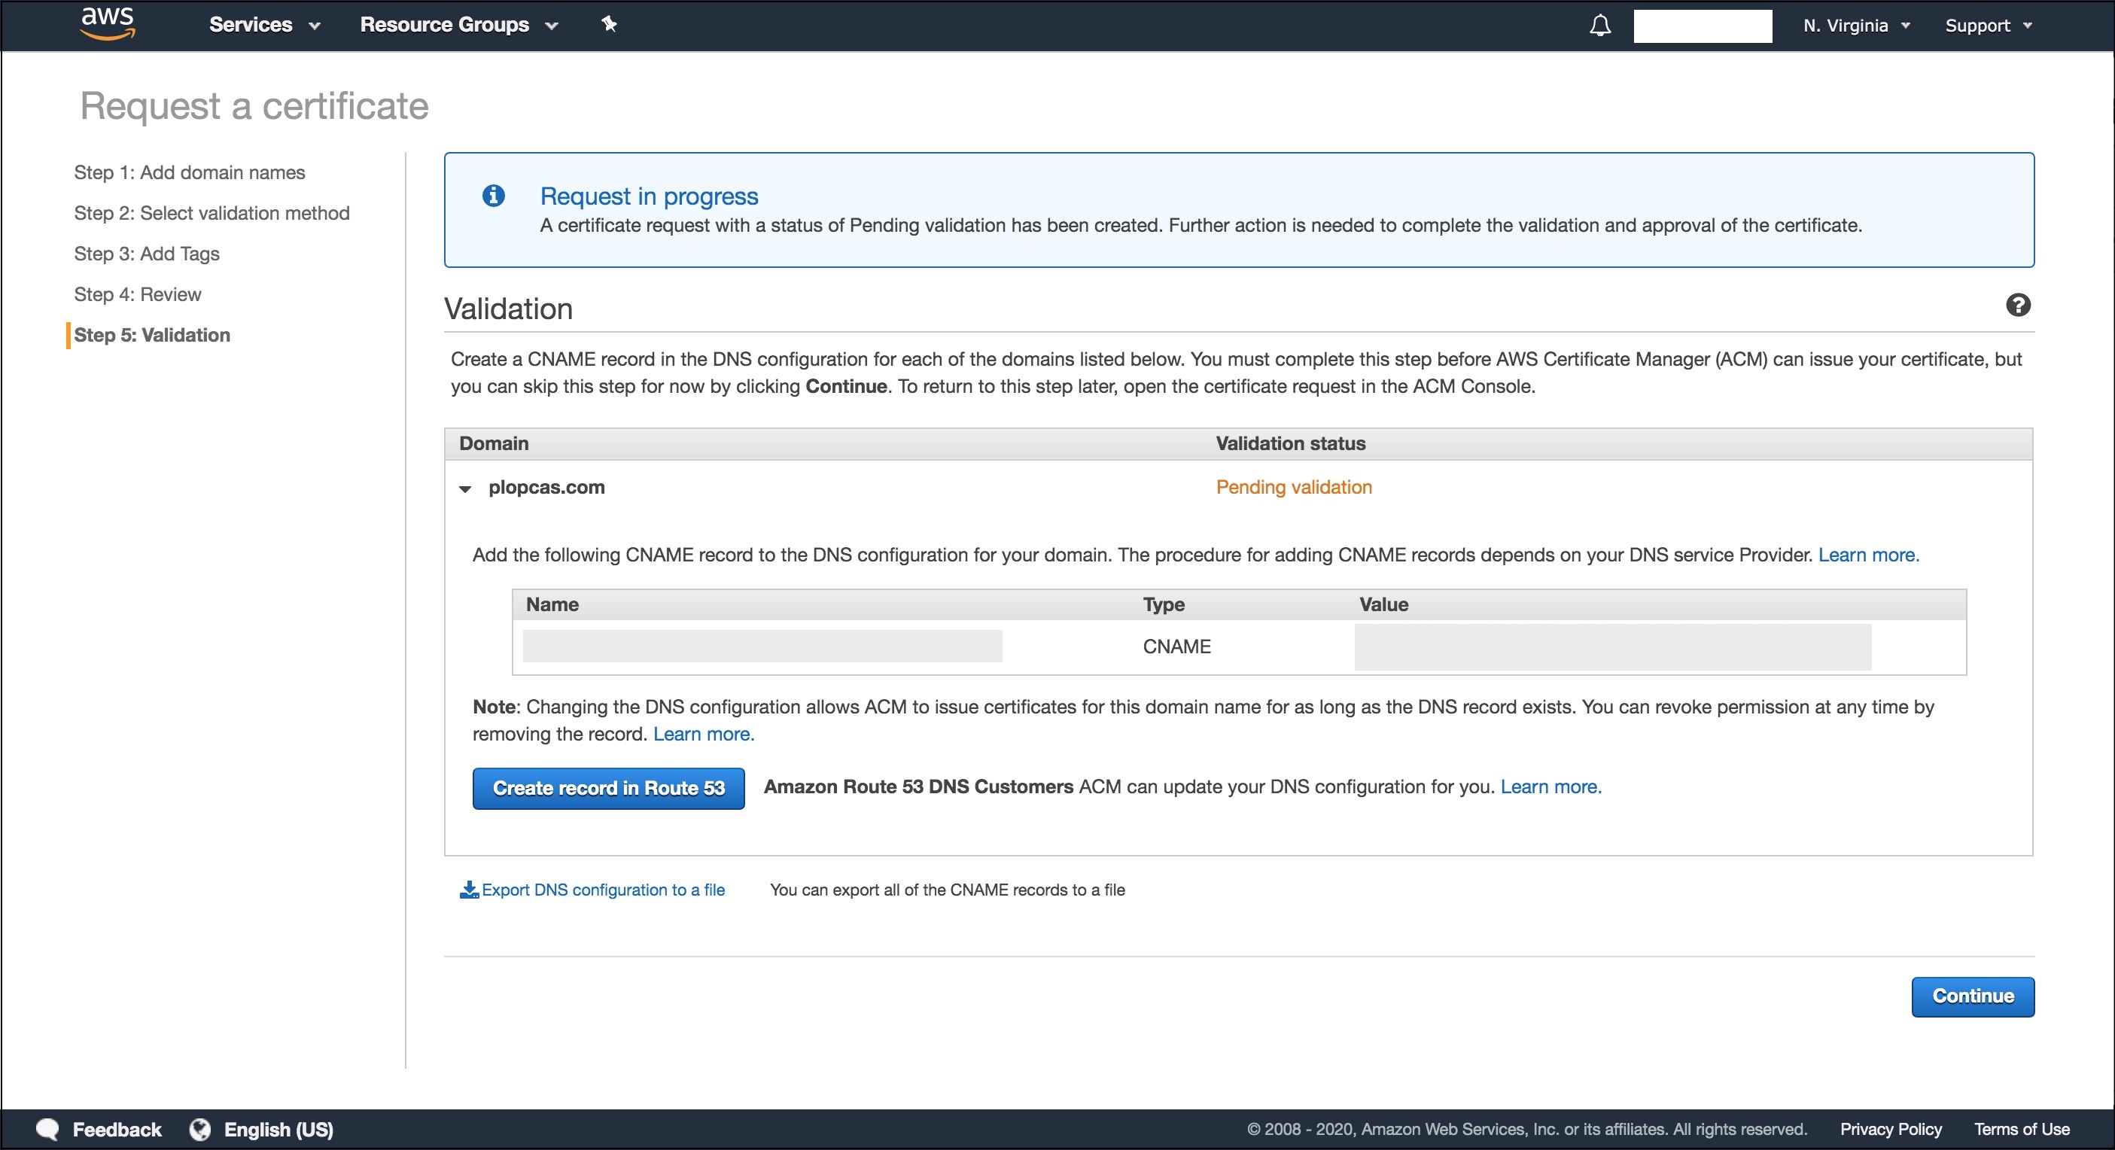
Task: Select Step 5: Validation in sidebar
Action: [x=152, y=335]
